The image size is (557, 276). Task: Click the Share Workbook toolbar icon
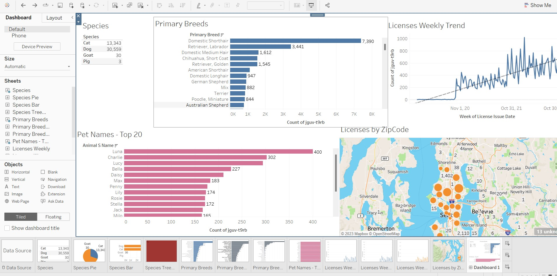(327, 5)
